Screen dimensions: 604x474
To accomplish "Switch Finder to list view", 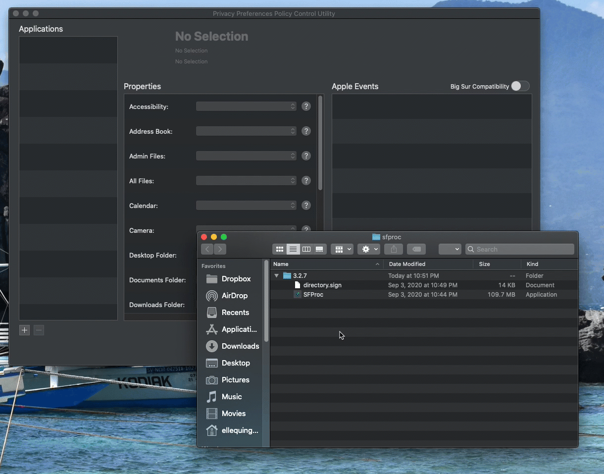I will click(293, 249).
